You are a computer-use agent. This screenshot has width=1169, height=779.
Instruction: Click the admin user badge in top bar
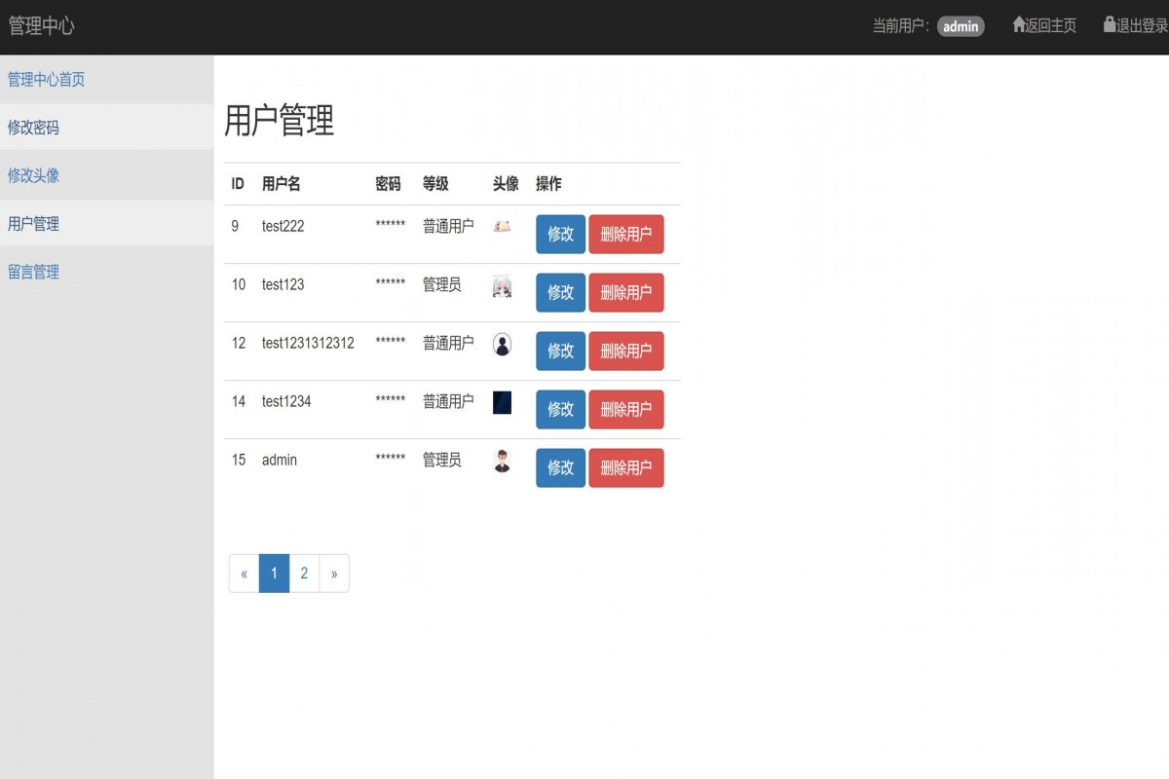pos(961,26)
